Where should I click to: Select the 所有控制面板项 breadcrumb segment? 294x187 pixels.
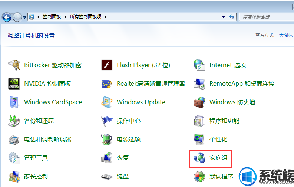86,17
